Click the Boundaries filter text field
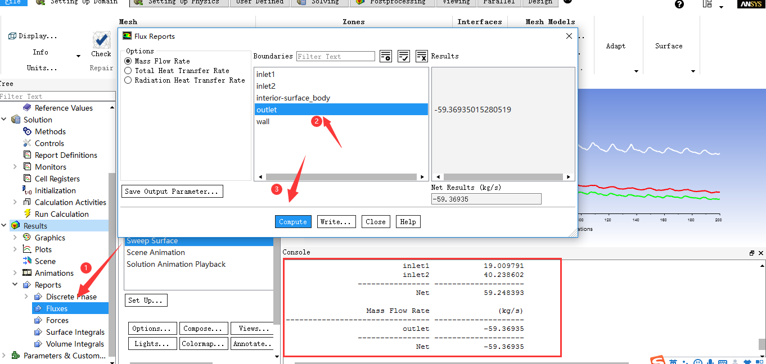Viewport: 766px width, 364px height. pos(335,56)
